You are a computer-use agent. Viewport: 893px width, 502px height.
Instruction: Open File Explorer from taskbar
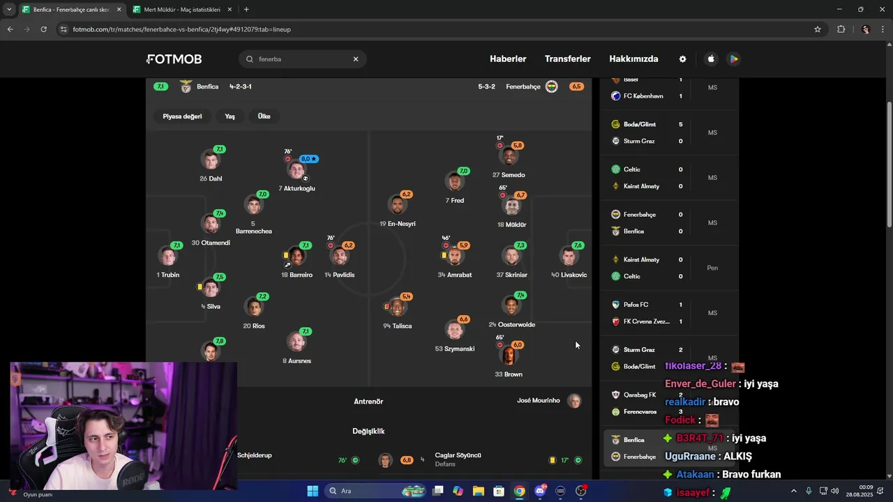(x=479, y=491)
